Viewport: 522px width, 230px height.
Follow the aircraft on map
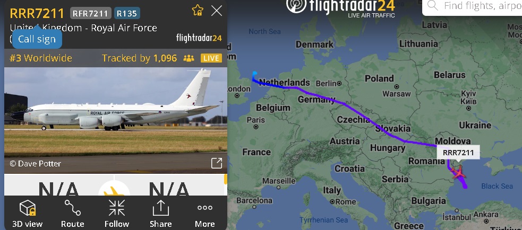point(116,214)
